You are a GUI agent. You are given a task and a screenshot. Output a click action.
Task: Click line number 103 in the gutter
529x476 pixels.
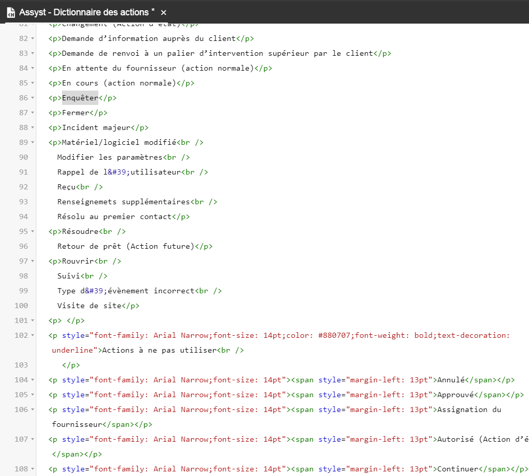click(22, 365)
